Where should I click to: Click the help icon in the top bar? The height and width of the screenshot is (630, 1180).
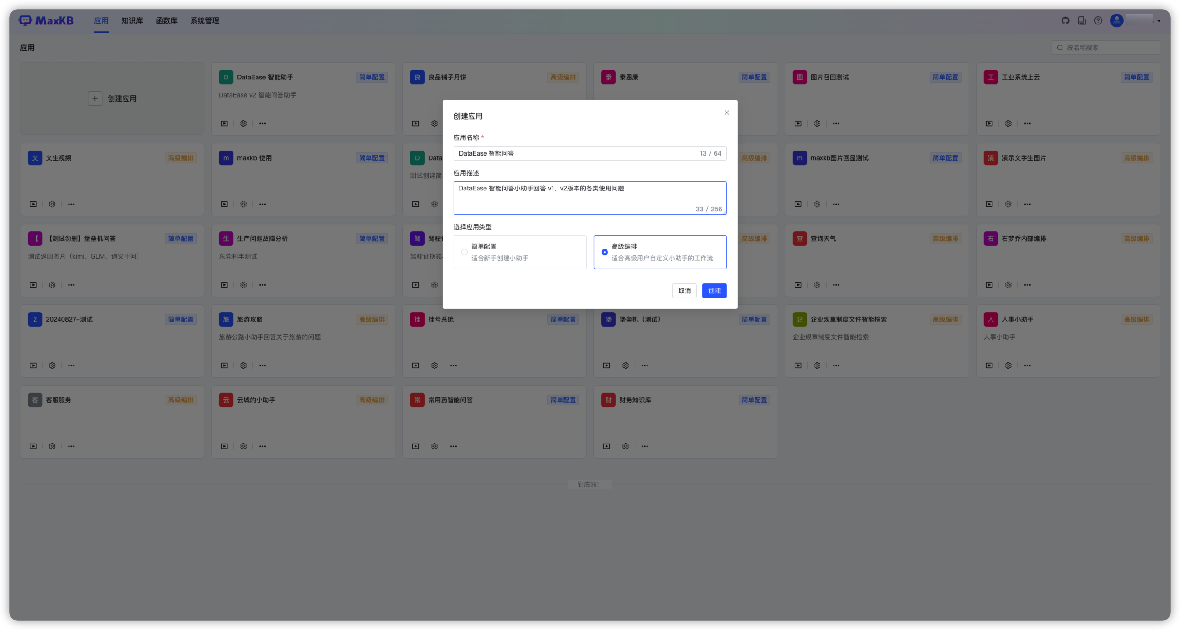click(1098, 20)
